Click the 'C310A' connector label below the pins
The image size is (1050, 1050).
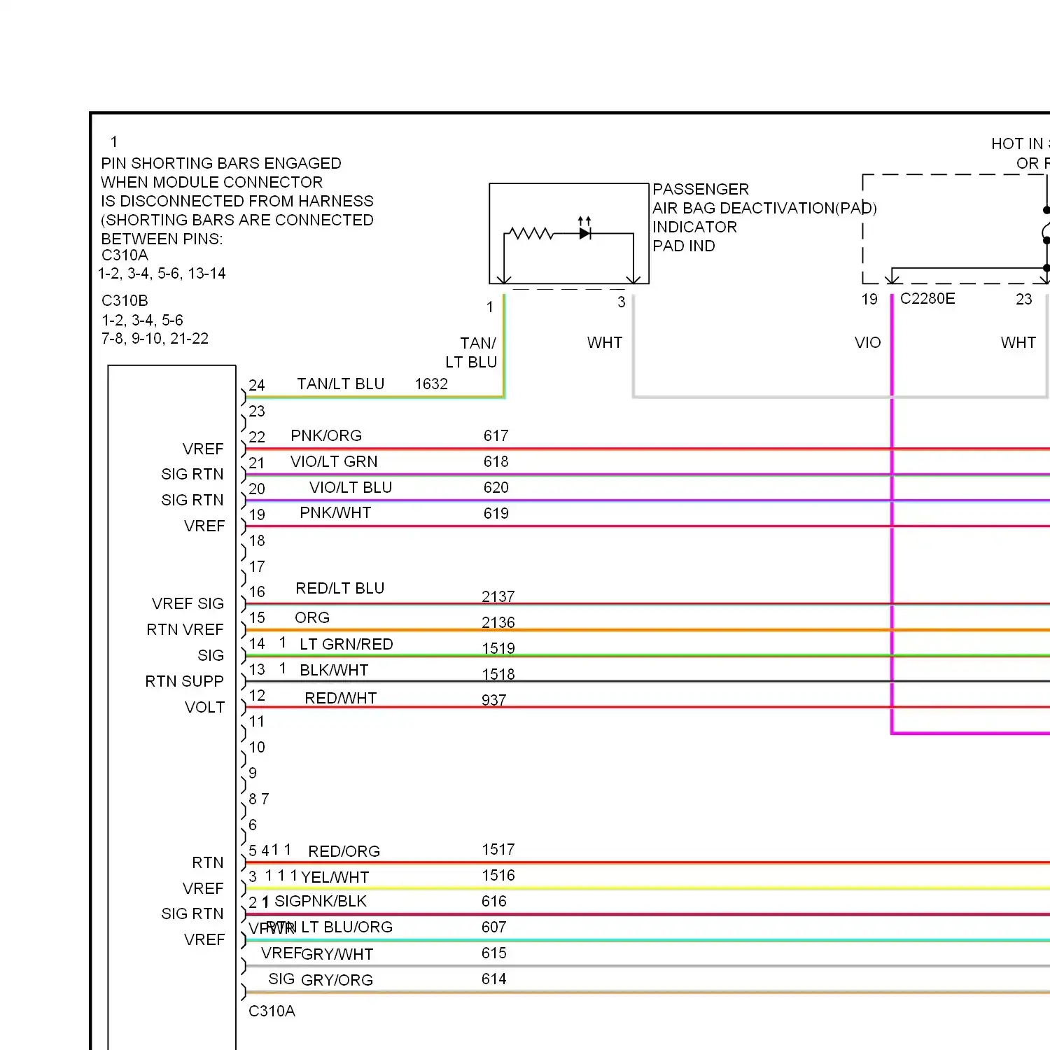point(272,1011)
